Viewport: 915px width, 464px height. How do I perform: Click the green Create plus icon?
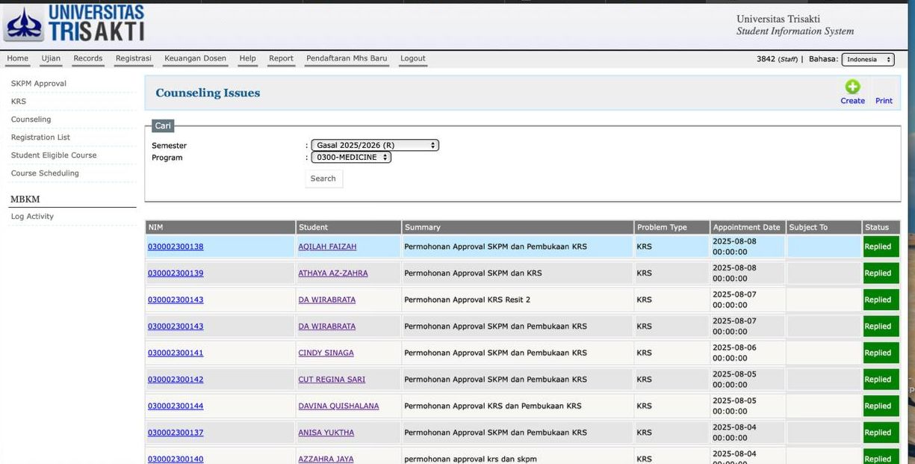coord(852,87)
